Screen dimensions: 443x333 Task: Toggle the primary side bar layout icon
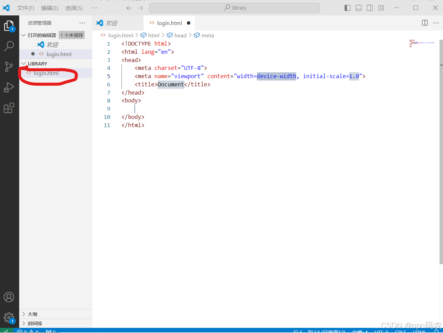click(347, 8)
